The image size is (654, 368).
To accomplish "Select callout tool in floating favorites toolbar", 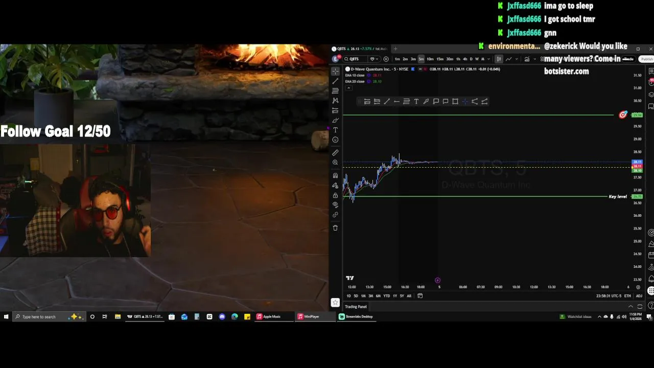I will (436, 101).
